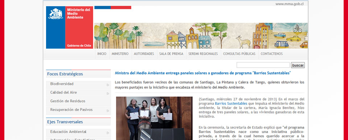Expand the Recuperación de Pasivos arrow
Image resolution: width=348 pixels, height=140 pixels.
pyautogui.click(x=108, y=111)
